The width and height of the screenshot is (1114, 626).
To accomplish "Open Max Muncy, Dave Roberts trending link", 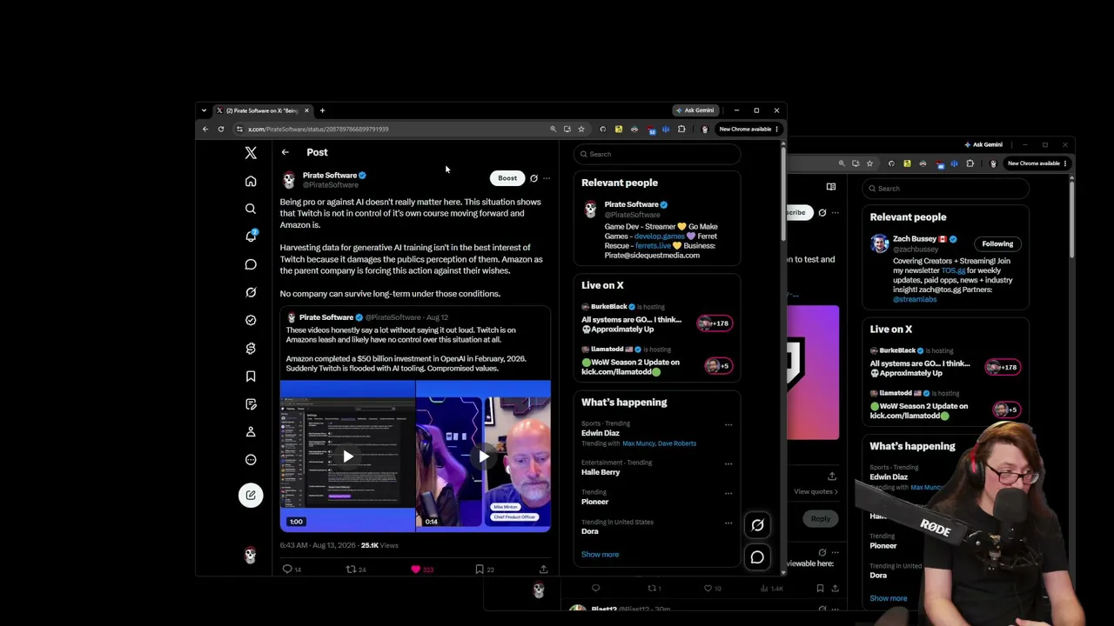I will click(659, 443).
